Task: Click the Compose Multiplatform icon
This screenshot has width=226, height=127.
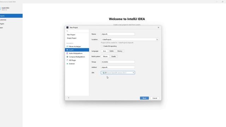Action: (x=67, y=57)
